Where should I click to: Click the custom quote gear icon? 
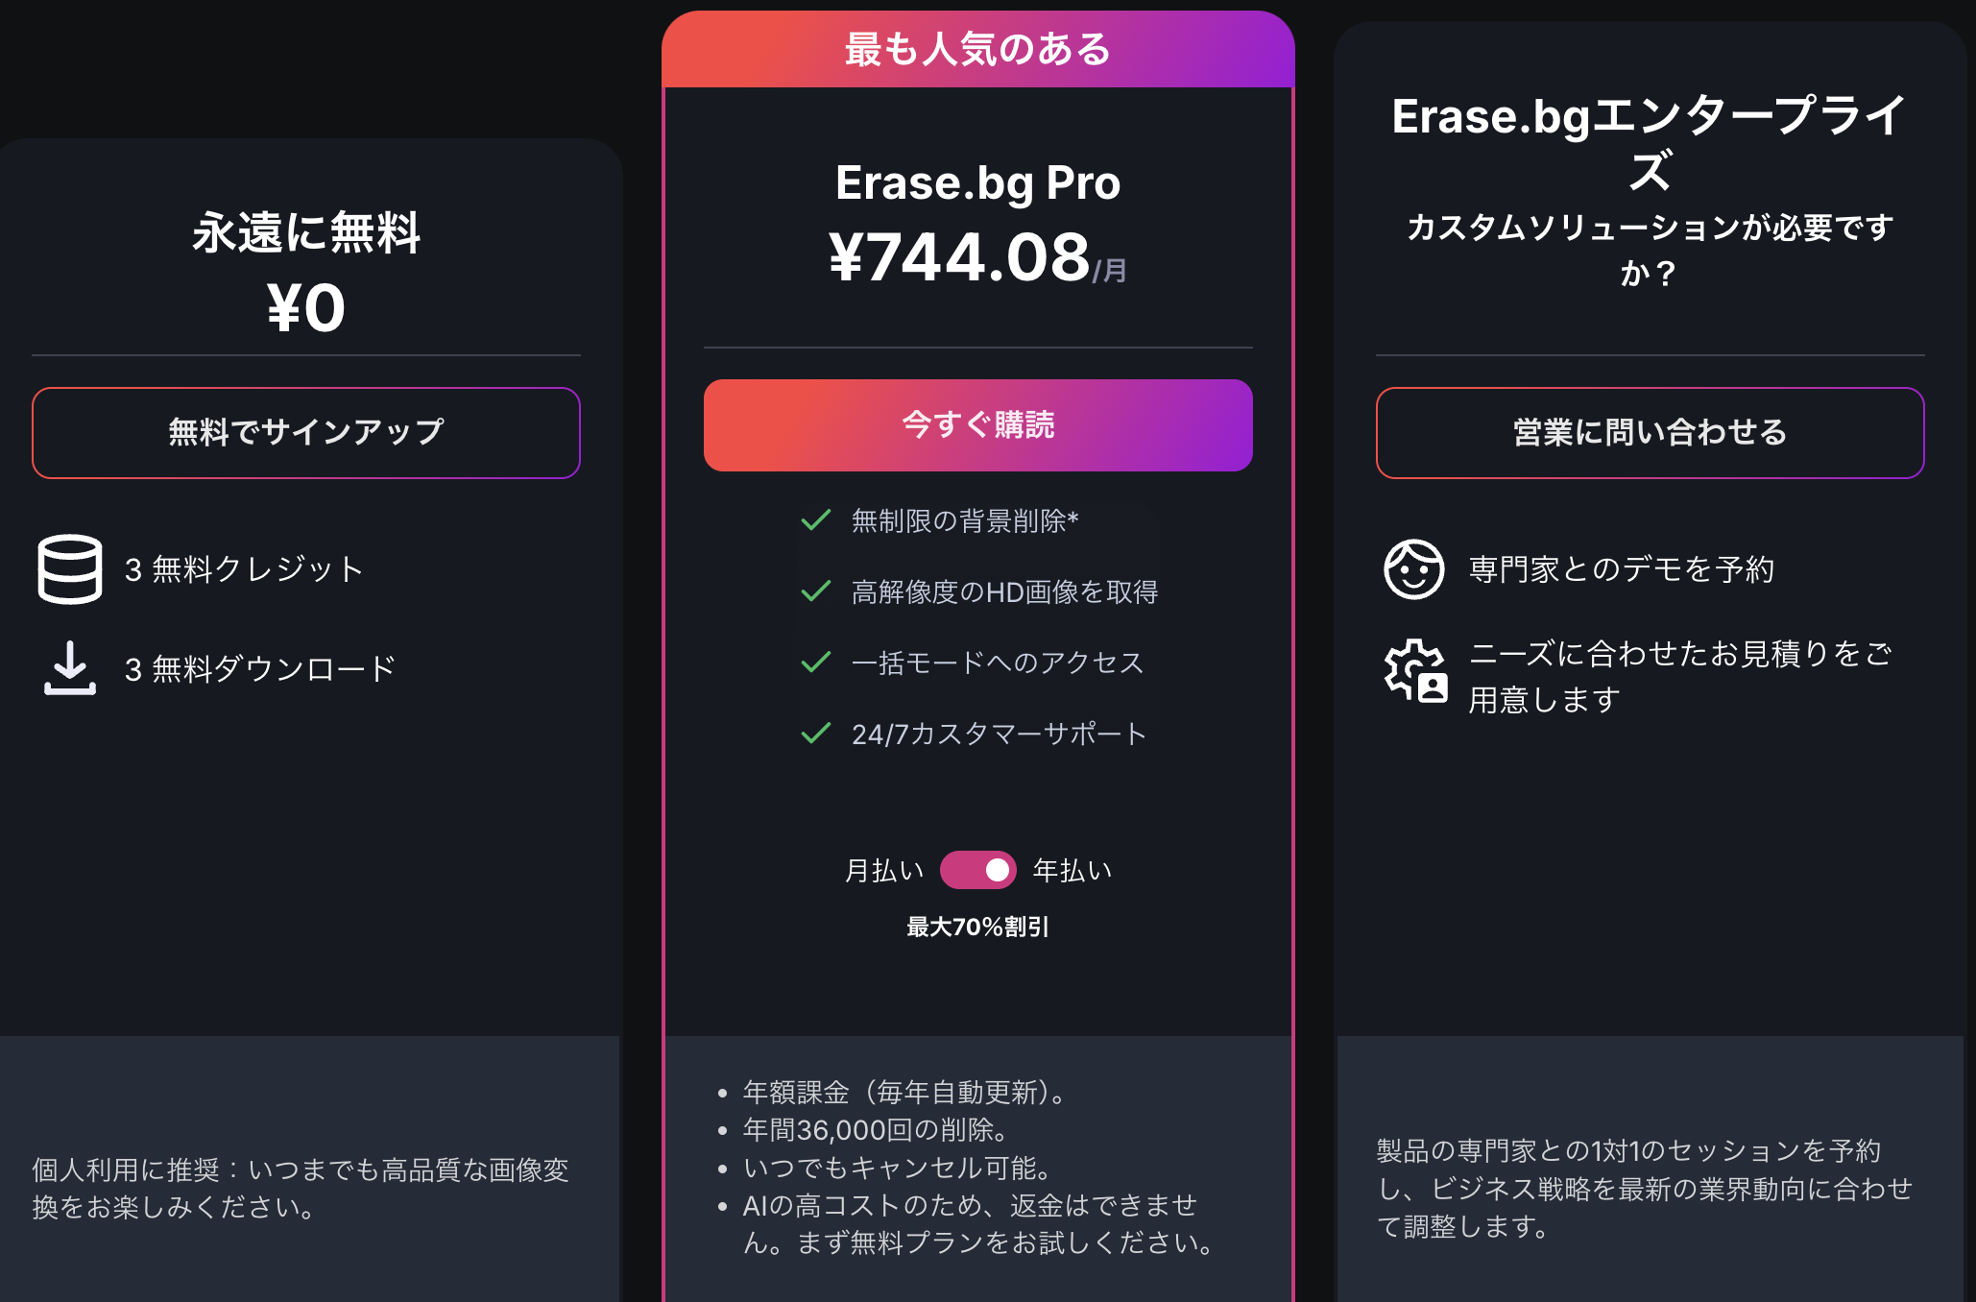tap(1415, 670)
